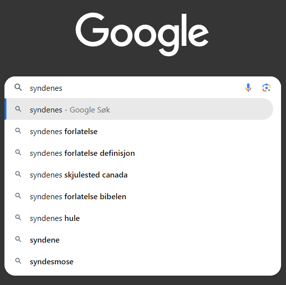286x285 pixels.
Task: Click the search icon beside 'syndene'
Action: click(18, 239)
